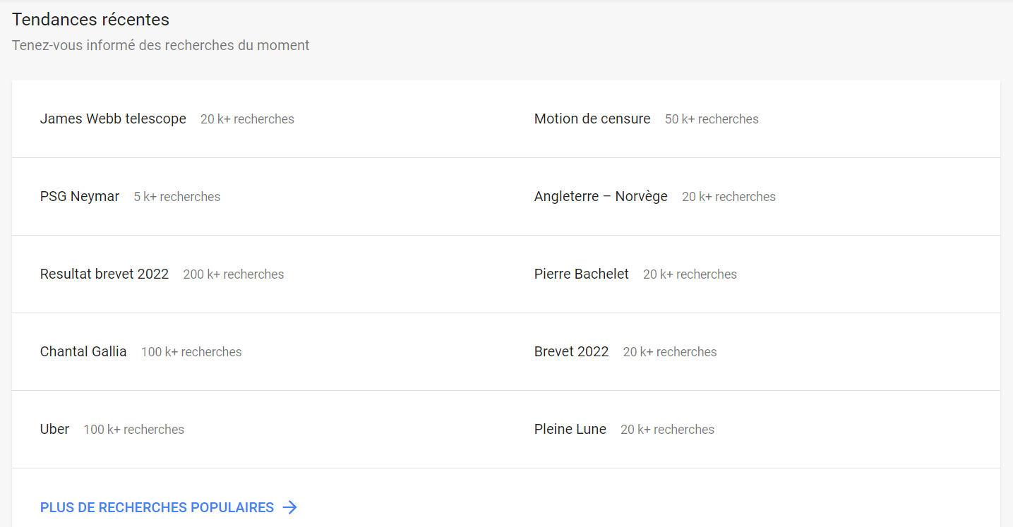Open the Angleterre – Norvège trend
Screen dimensions: 1013x527
click(601, 196)
